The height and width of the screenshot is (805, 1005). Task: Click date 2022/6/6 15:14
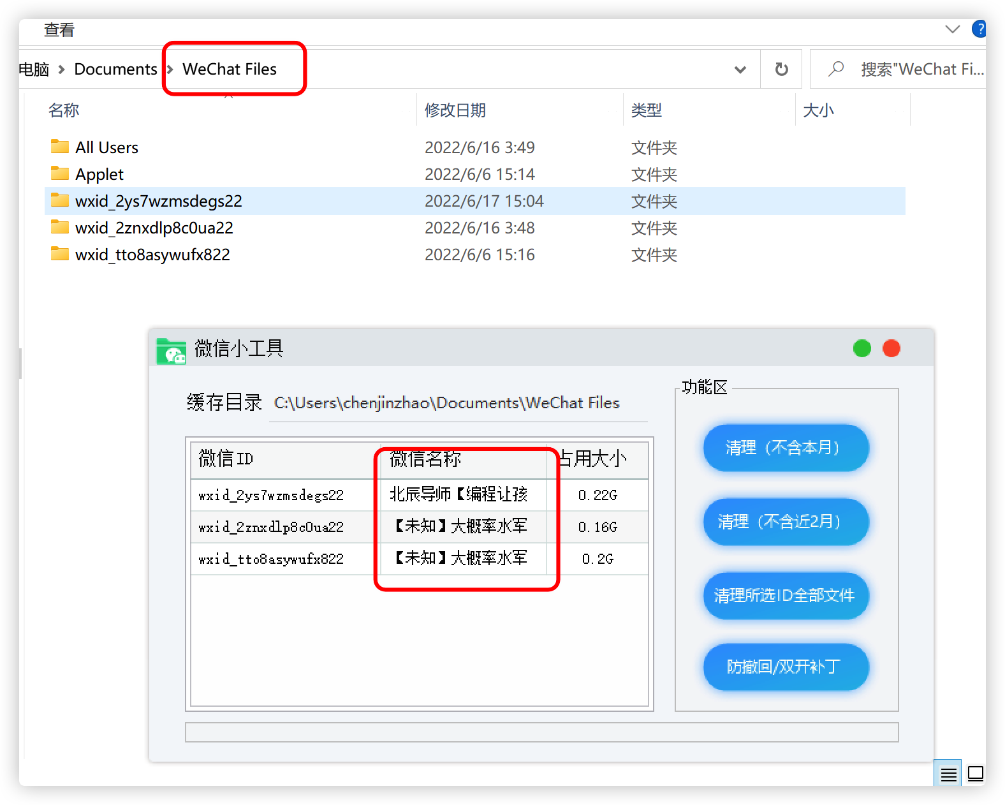point(480,174)
